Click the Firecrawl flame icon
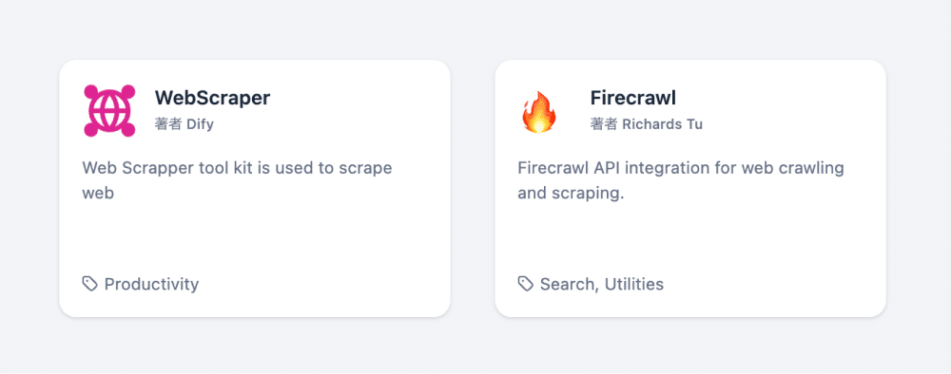The width and height of the screenshot is (951, 374). click(x=538, y=112)
